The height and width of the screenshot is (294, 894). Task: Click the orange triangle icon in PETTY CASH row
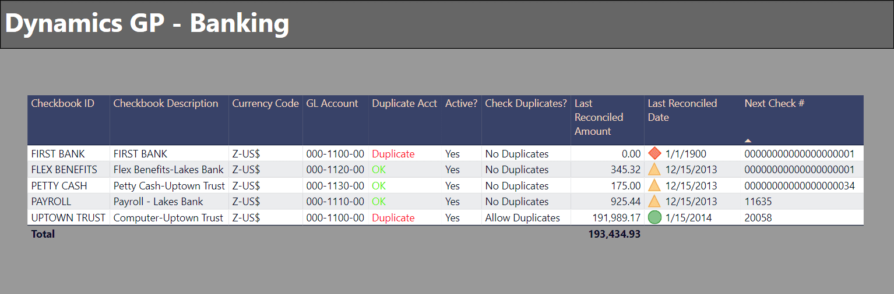[654, 185]
